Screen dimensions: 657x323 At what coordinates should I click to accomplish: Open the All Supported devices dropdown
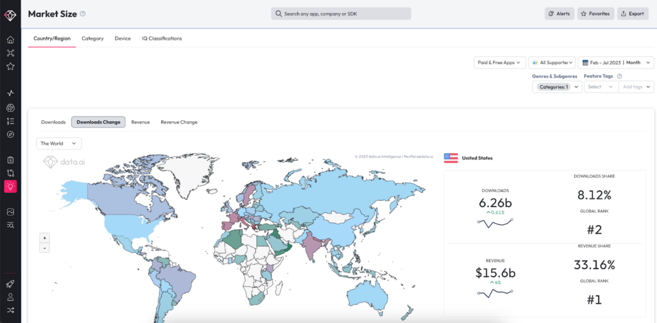tap(552, 62)
